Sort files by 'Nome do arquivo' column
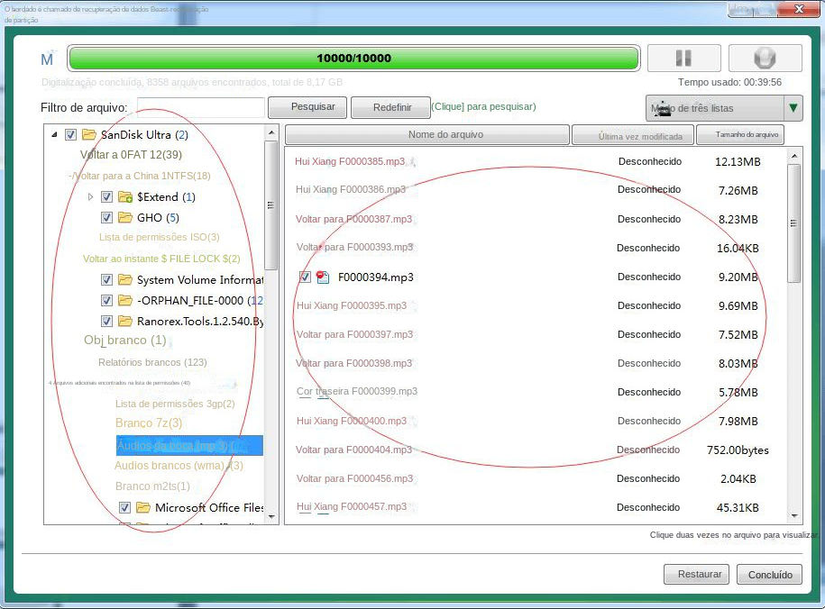This screenshot has height=609, width=825. [426, 133]
